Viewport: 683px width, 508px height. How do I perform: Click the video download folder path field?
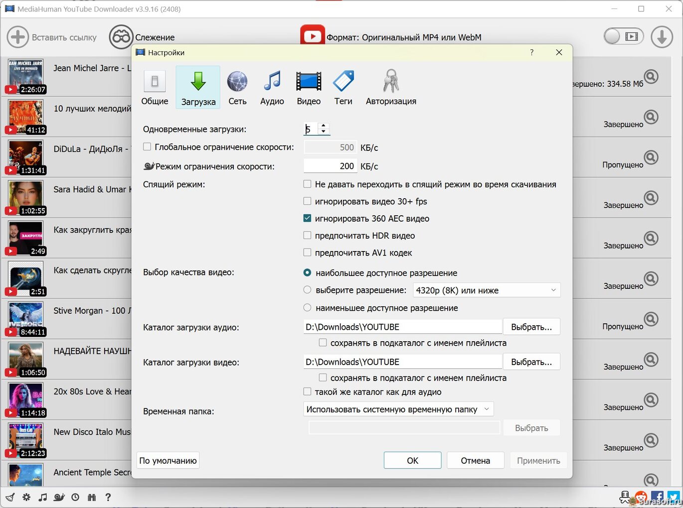[402, 362]
